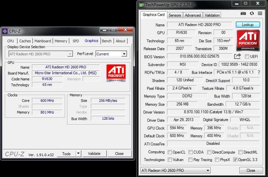Click the GPU-Z refresh icon
Image resolution: width=268 pixels, height=177 pixels.
(x=252, y=13)
